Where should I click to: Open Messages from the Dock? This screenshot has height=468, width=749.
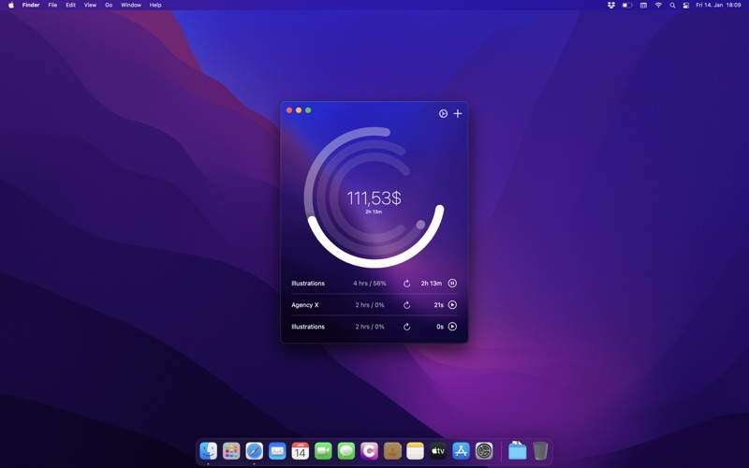(x=346, y=450)
